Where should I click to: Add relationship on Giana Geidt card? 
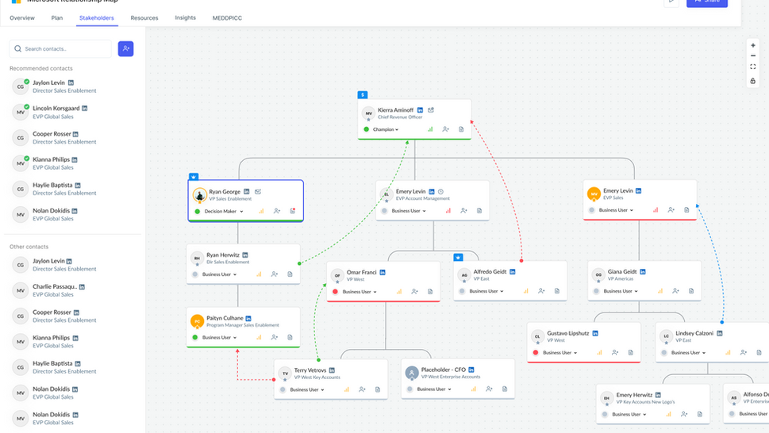[x=675, y=291]
